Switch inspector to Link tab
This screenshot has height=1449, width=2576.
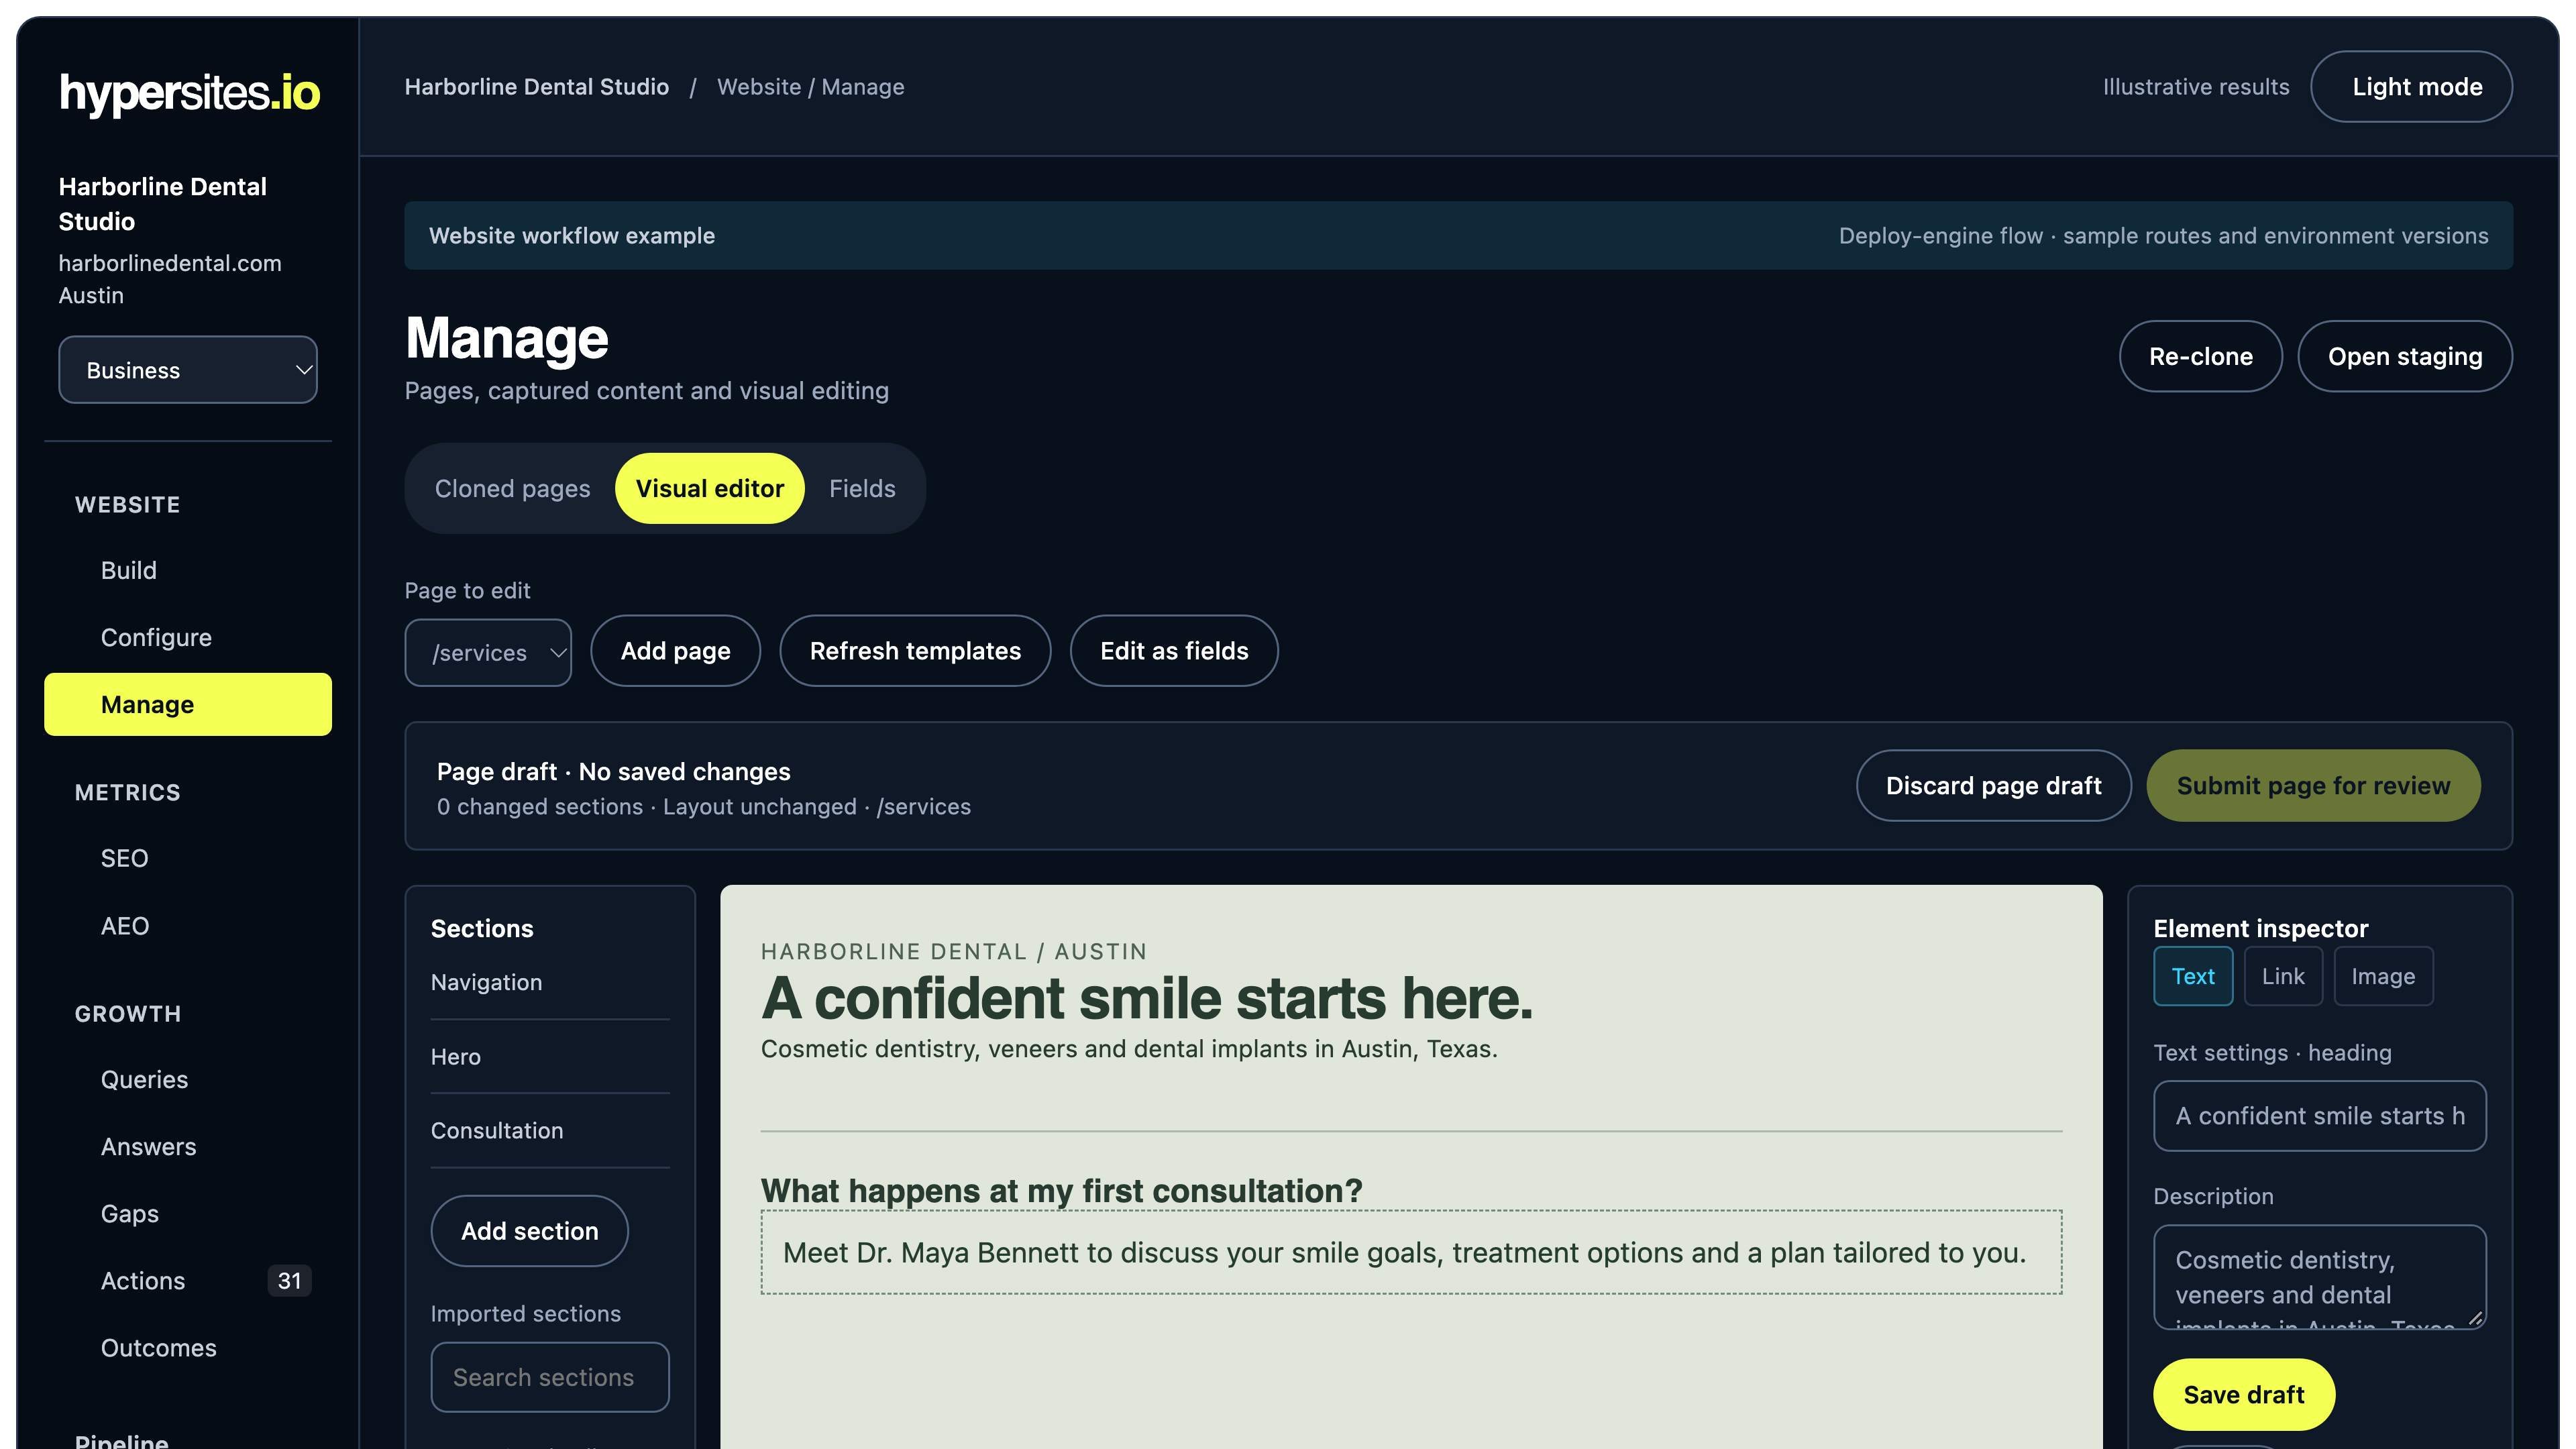point(2283,976)
